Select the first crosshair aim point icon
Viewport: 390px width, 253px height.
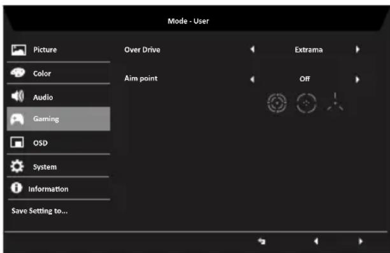point(277,103)
